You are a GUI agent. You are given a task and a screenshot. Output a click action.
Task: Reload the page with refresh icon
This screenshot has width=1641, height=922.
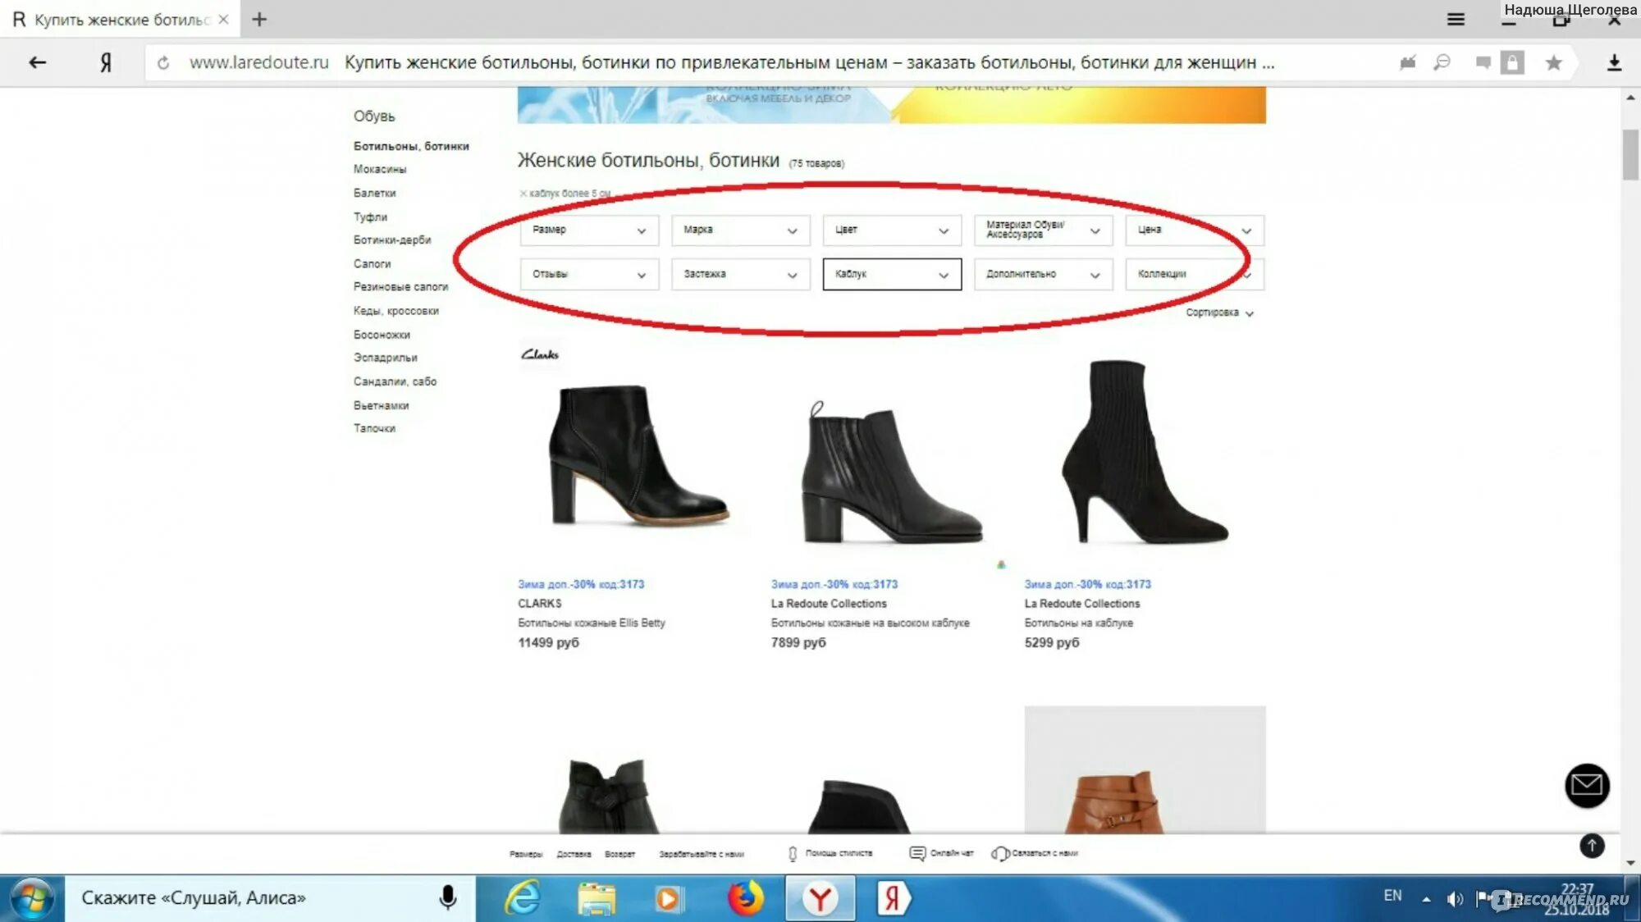[x=163, y=63]
